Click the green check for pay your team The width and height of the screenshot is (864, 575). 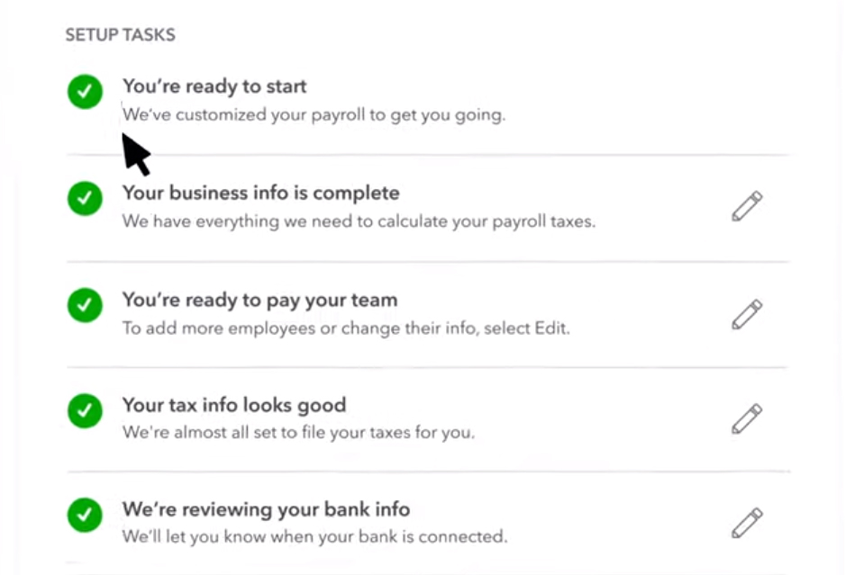(84, 305)
